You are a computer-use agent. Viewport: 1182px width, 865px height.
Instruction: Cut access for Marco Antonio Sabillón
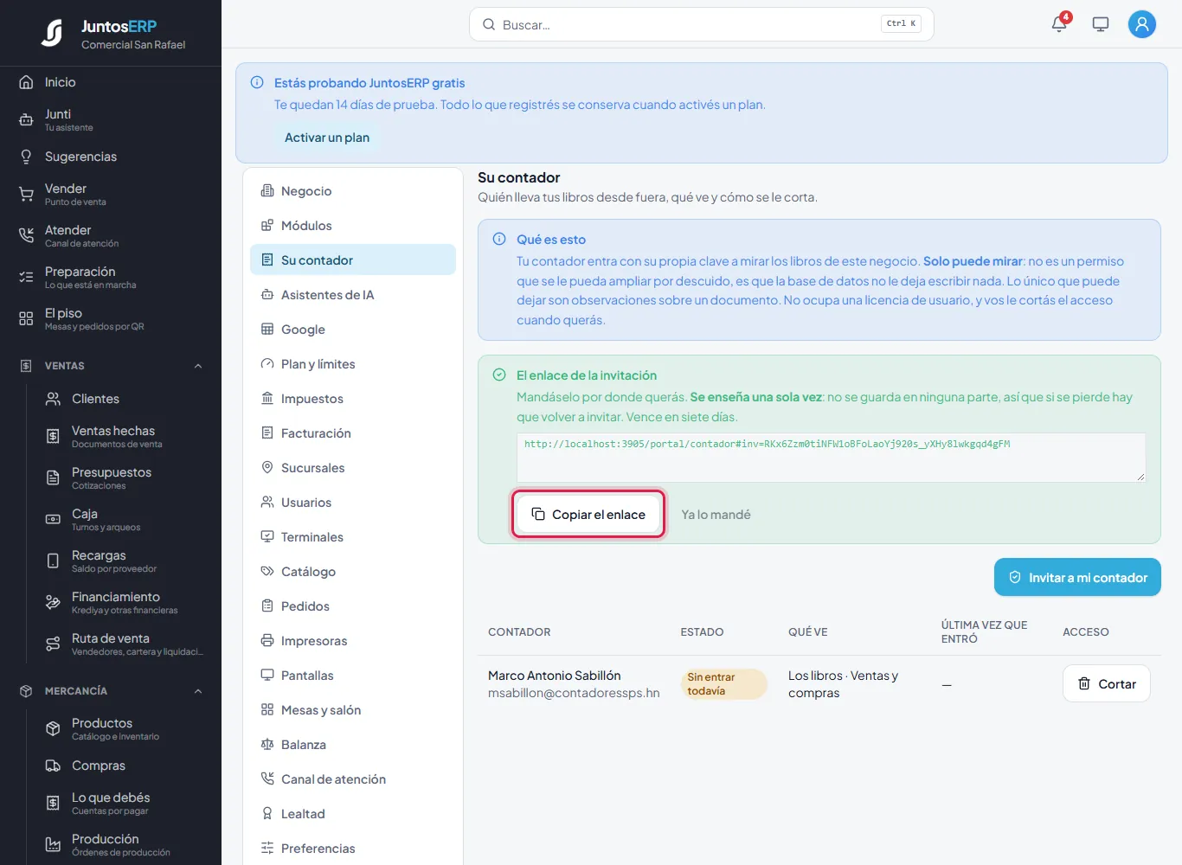coord(1106,683)
